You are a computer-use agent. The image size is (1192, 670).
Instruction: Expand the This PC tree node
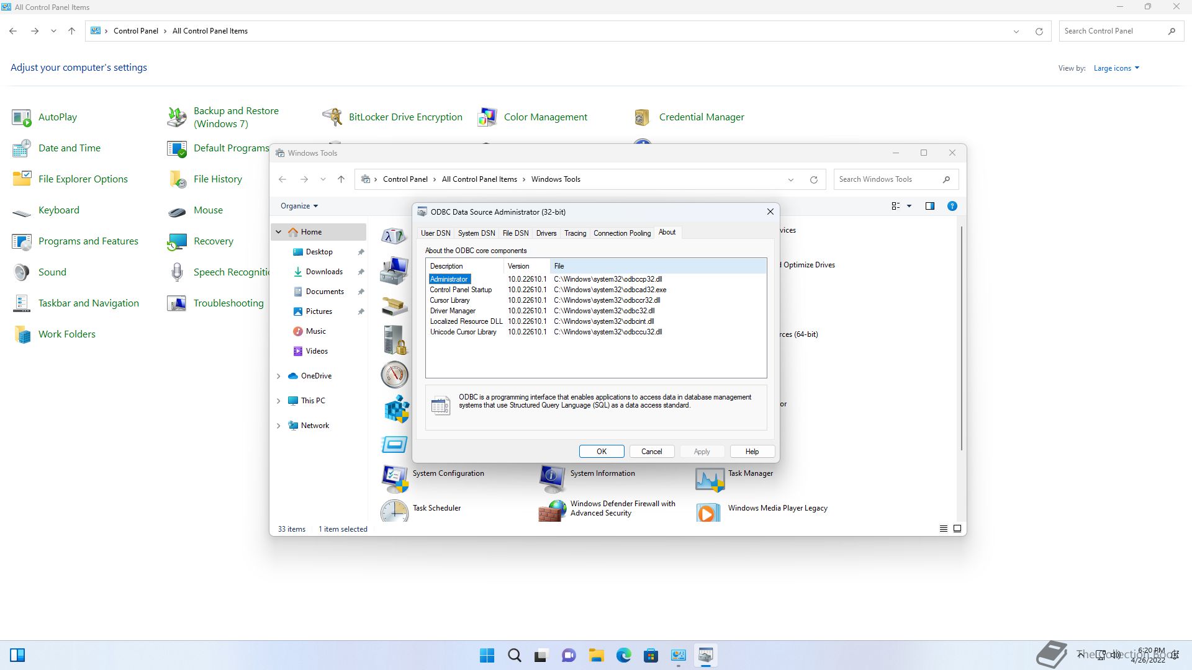(279, 401)
